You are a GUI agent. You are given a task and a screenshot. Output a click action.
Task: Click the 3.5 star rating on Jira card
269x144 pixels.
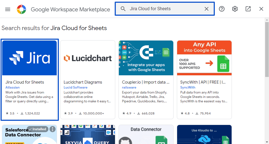pyautogui.click(x=10, y=113)
